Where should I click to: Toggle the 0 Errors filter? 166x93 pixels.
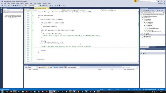pyautogui.click(x=41, y=67)
